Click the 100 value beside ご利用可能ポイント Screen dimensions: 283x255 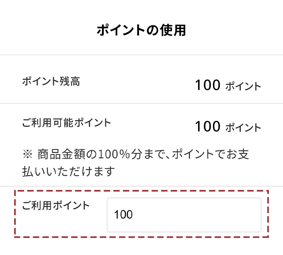[208, 127]
